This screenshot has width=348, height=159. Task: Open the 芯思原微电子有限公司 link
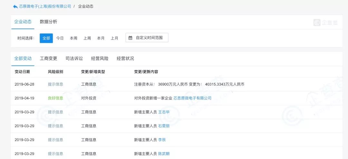192,98
